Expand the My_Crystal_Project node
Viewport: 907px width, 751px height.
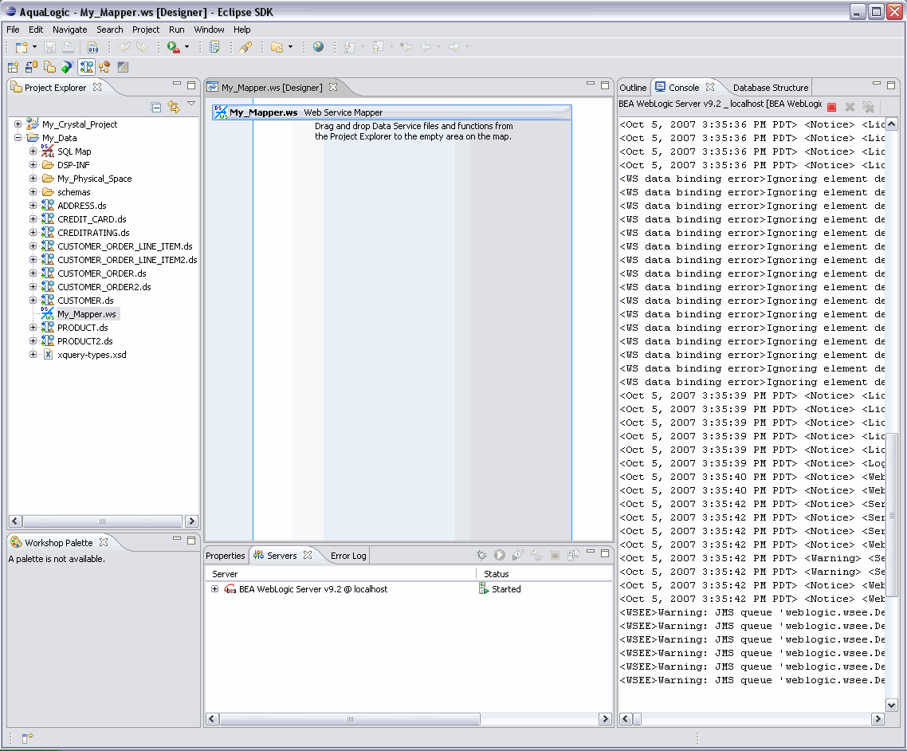click(x=18, y=124)
